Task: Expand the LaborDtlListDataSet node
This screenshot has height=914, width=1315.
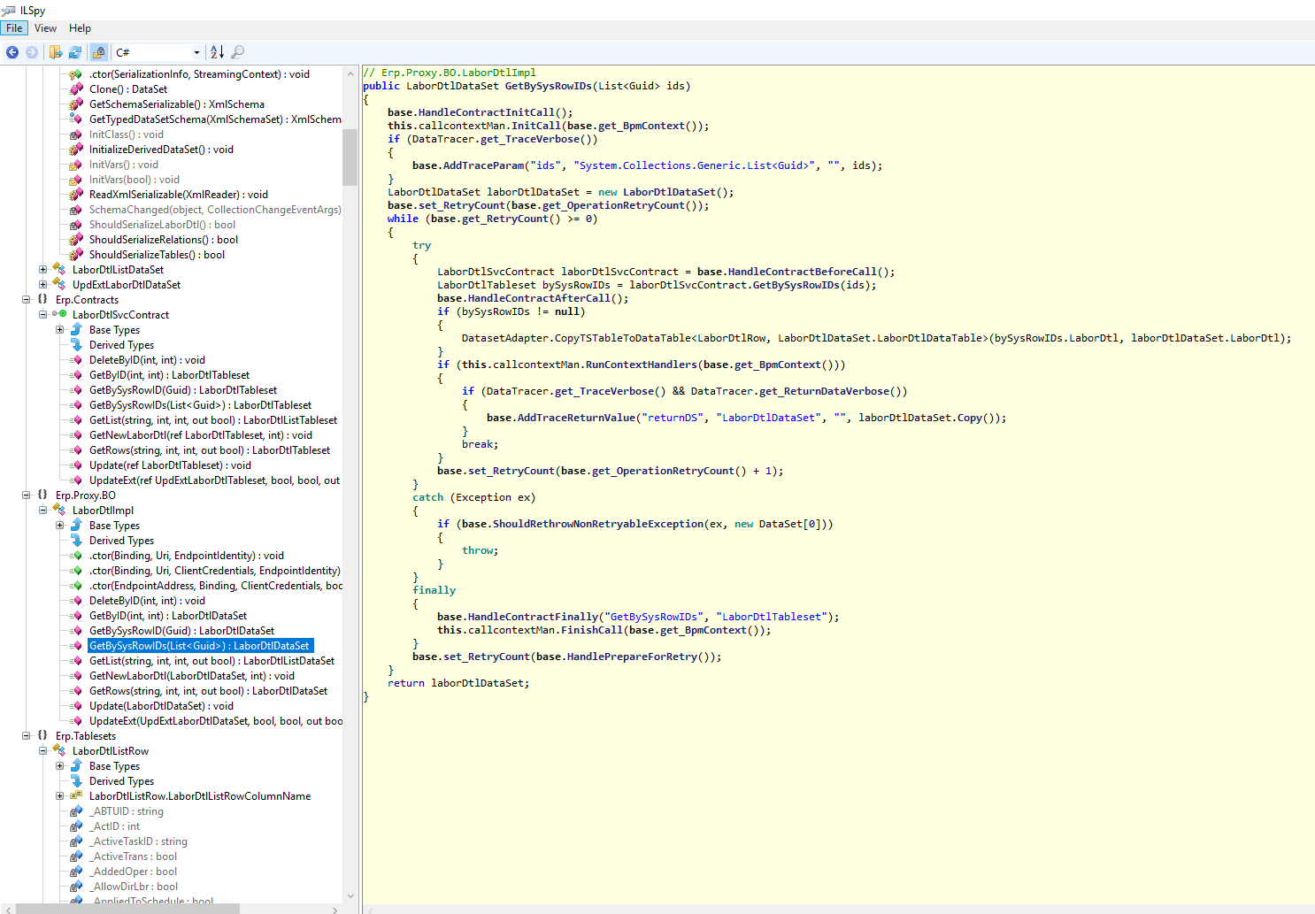Action: 42,270
